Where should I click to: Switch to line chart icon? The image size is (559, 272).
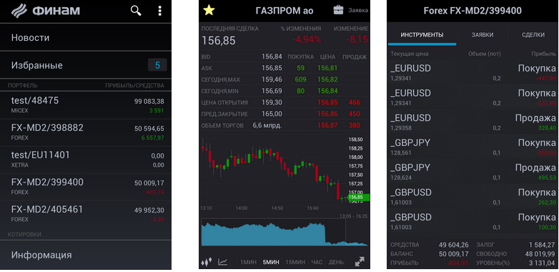(x=223, y=262)
